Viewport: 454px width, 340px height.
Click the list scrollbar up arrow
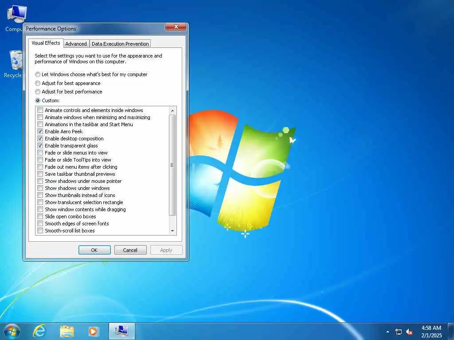172,111
